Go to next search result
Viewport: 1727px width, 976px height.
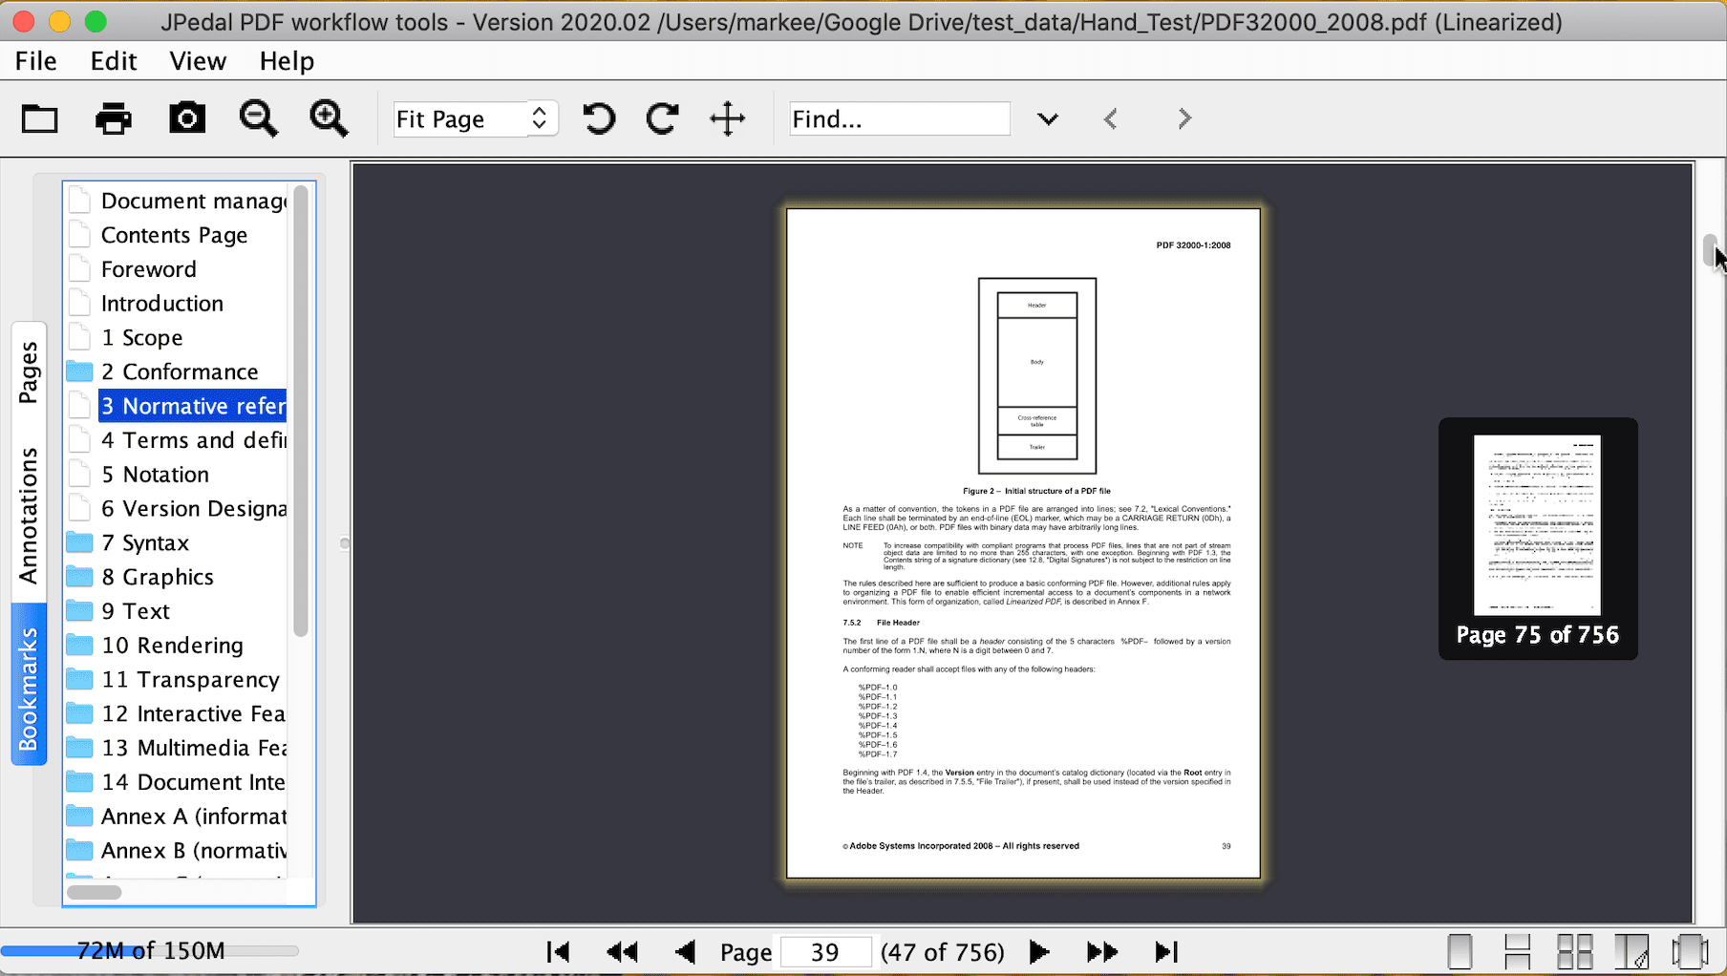pyautogui.click(x=1184, y=118)
